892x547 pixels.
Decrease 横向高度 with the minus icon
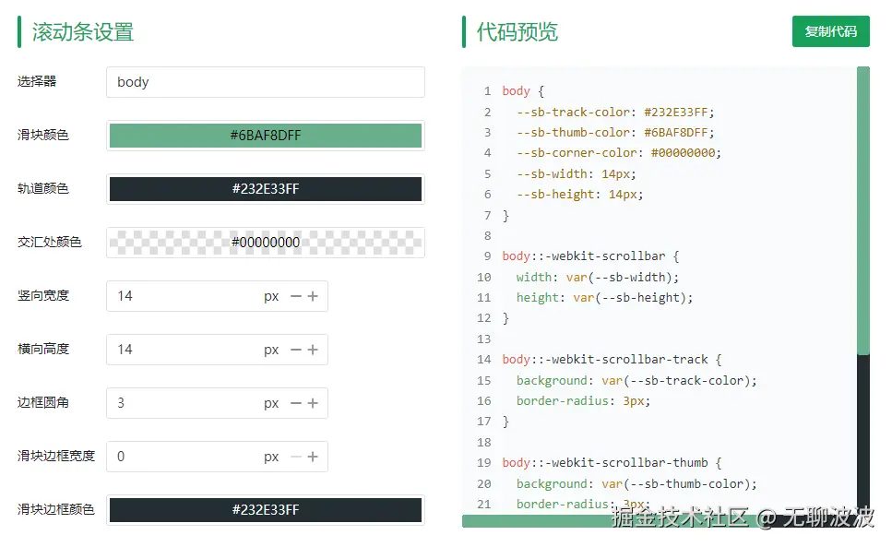296,349
